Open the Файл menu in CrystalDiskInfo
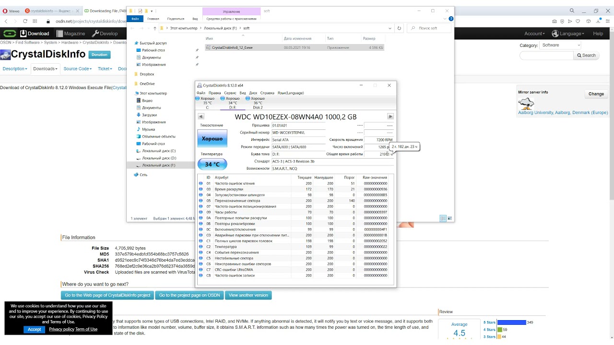 tap(201, 93)
